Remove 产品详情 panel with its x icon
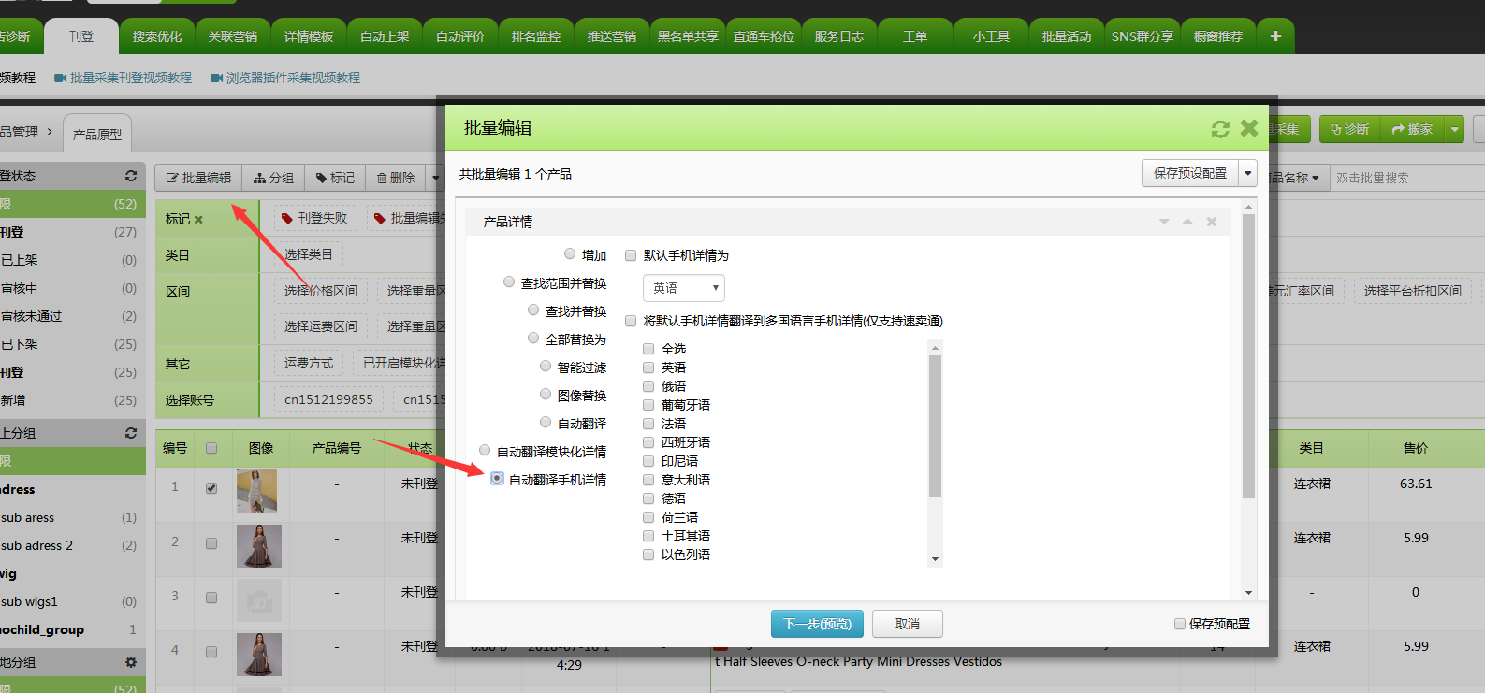The image size is (1485, 693). pyautogui.click(x=1212, y=222)
